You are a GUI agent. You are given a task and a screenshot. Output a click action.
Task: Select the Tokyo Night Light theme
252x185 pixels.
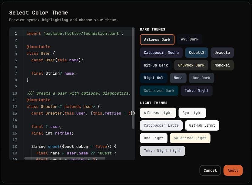162,151
